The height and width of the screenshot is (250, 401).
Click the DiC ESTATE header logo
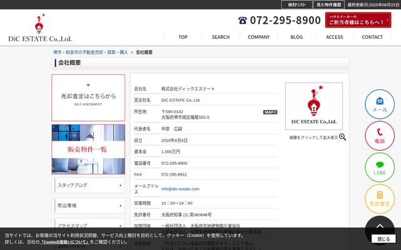pos(40,27)
